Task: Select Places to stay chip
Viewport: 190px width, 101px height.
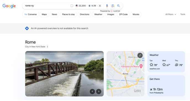Action: (x=68, y=14)
